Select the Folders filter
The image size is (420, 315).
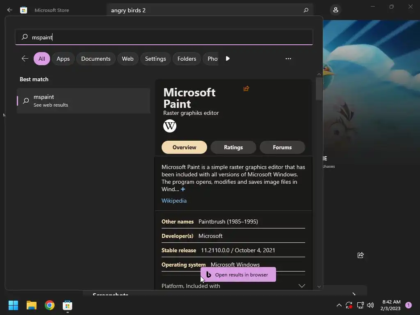[x=187, y=59]
